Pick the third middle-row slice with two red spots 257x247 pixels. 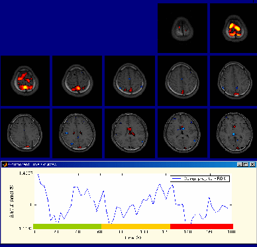pyautogui.click(x=129, y=81)
